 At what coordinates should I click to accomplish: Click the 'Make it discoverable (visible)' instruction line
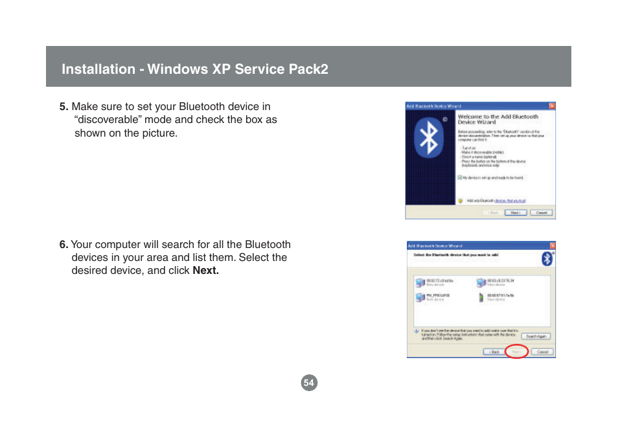click(483, 153)
